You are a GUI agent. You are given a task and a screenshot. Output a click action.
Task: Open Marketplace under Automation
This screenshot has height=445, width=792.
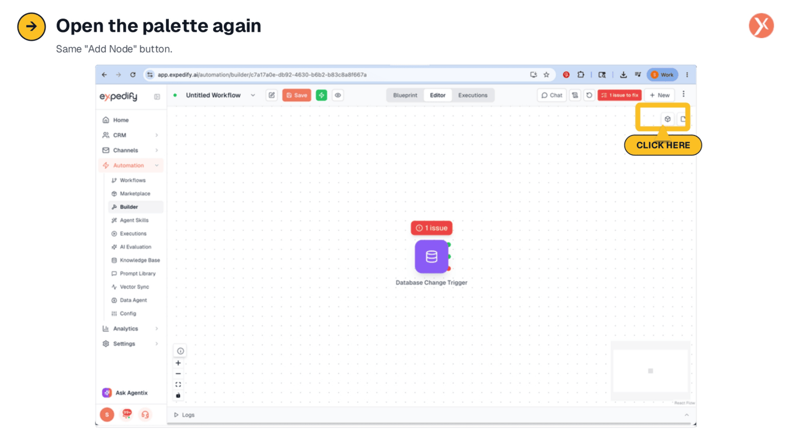136,194
